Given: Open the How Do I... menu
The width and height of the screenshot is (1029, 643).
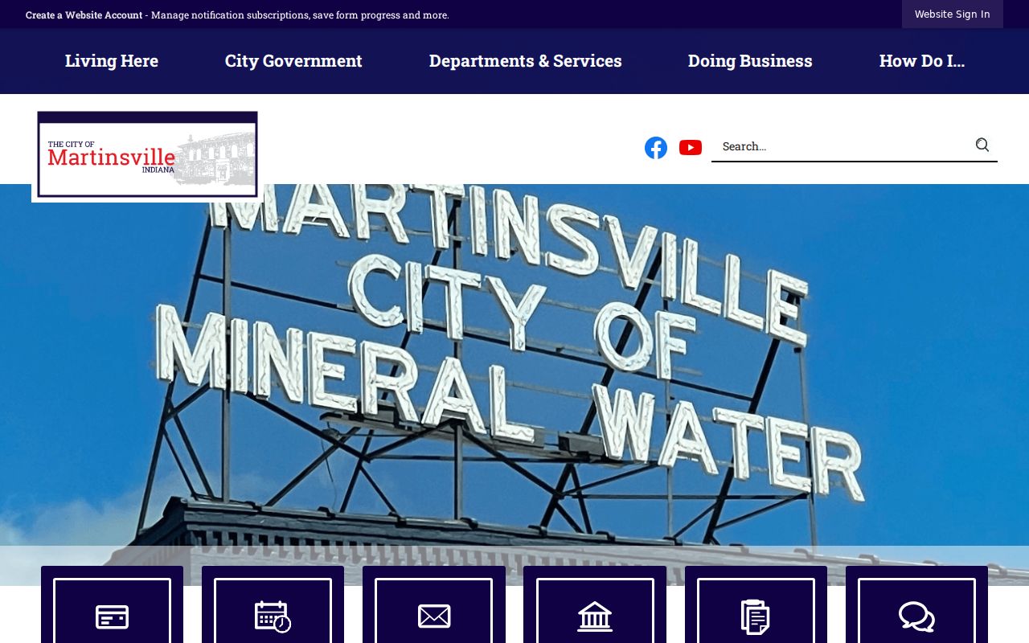Looking at the screenshot, I should click(x=922, y=61).
